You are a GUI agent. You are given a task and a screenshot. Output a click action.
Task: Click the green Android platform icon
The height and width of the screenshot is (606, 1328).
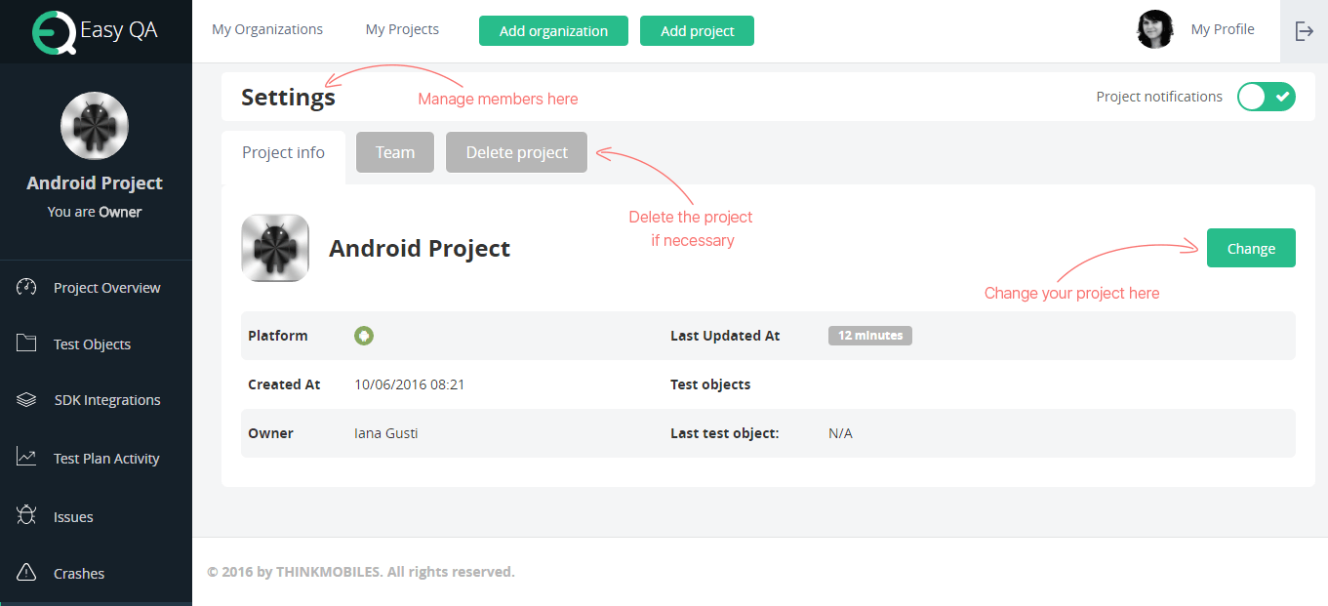(x=364, y=336)
